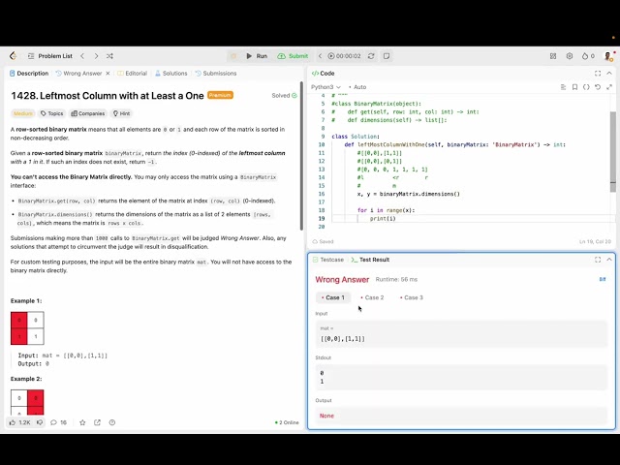Favorite the problem with star icon

(x=82, y=422)
